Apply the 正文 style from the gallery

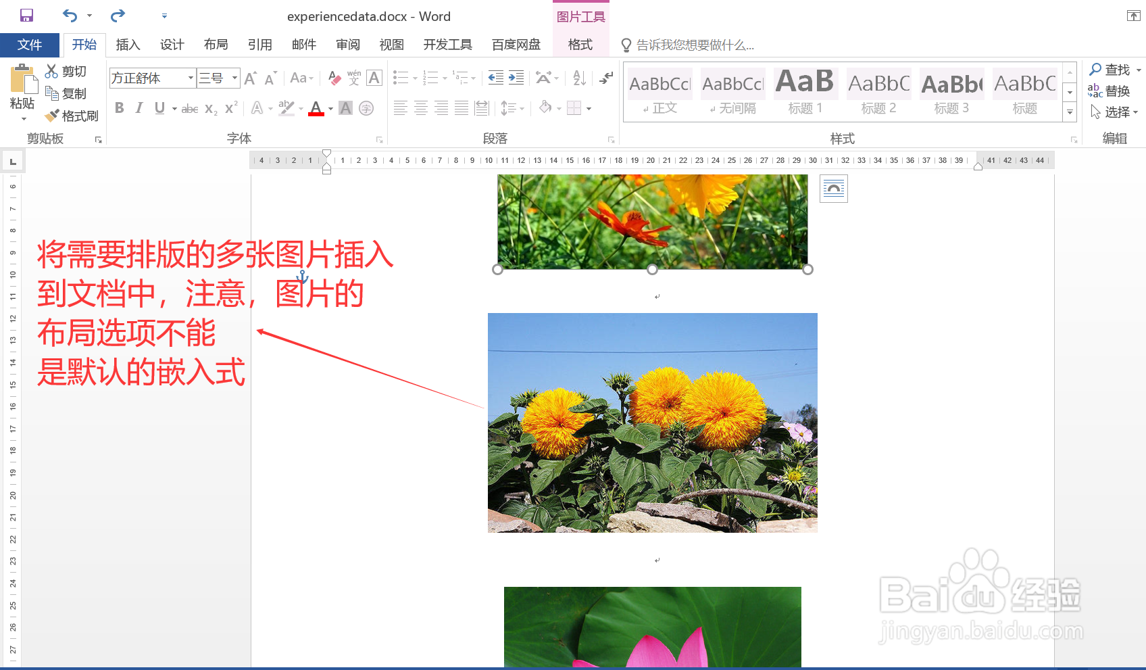point(659,91)
